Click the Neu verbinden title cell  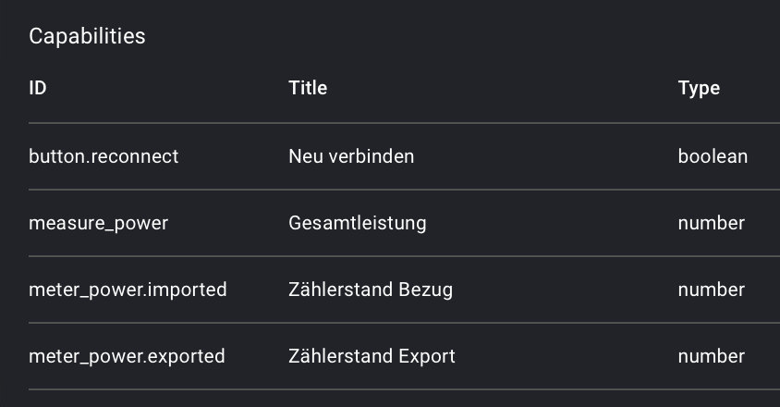(351, 156)
